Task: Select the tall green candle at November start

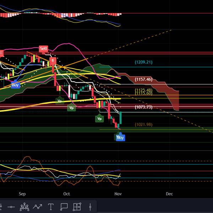Action: pos(120,118)
